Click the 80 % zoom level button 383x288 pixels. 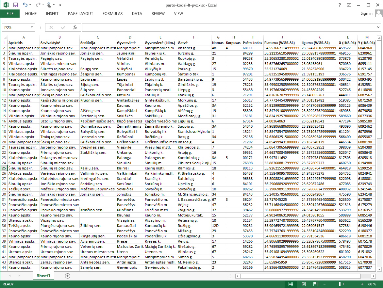372,284
